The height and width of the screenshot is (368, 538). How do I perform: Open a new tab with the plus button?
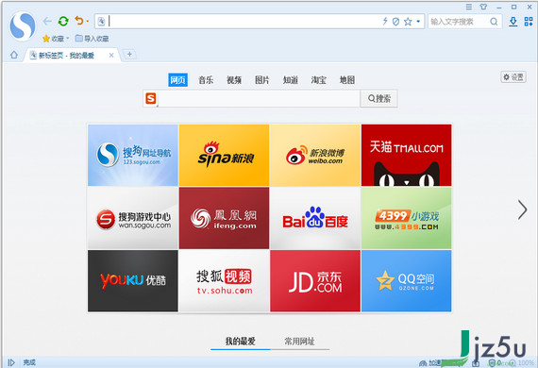[129, 54]
